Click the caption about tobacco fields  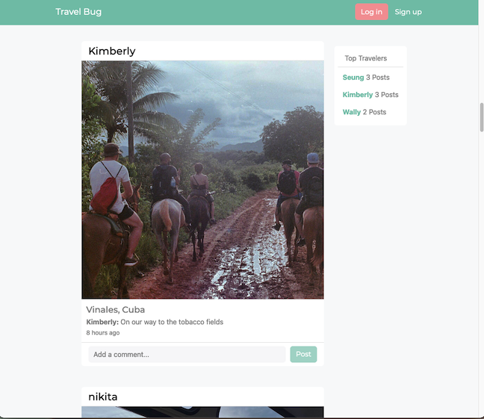[x=172, y=322]
